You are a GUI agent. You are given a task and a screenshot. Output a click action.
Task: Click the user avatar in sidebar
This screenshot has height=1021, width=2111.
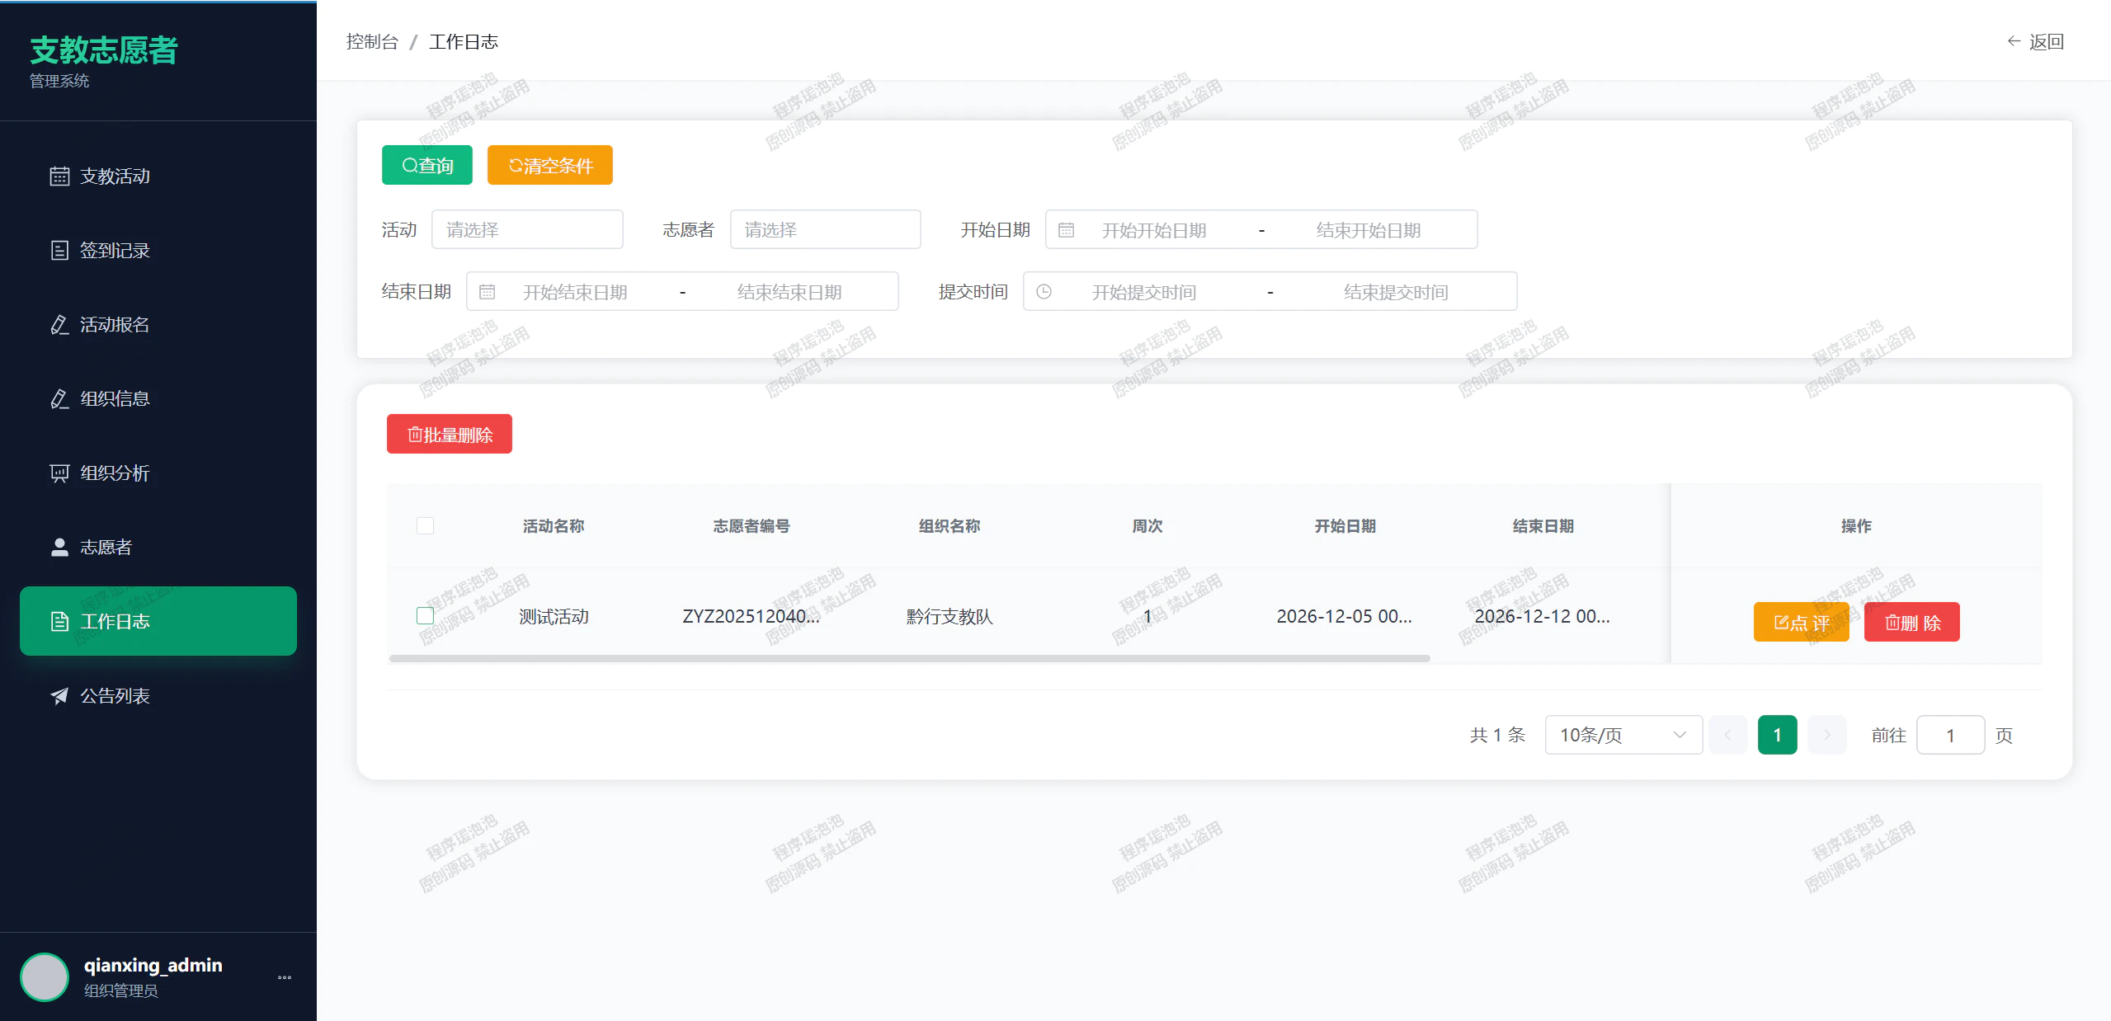(45, 977)
